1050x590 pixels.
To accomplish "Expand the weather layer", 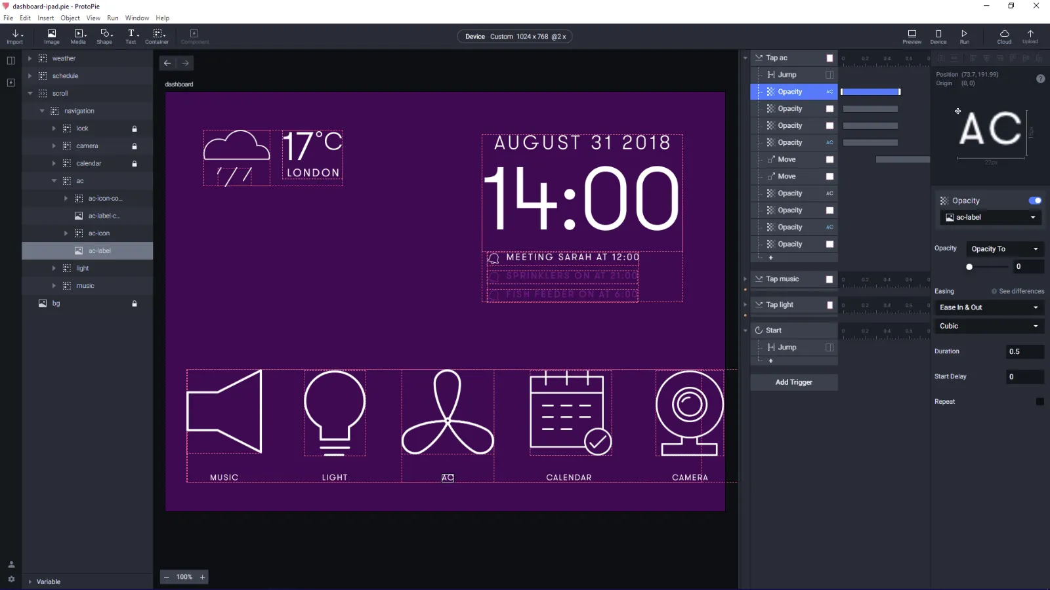I will (30, 58).
